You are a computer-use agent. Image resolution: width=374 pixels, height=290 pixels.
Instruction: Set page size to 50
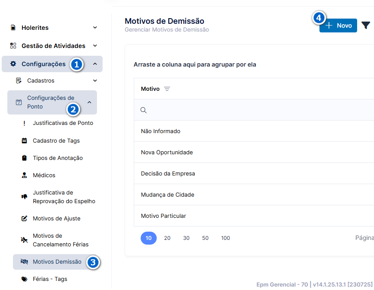(205, 238)
